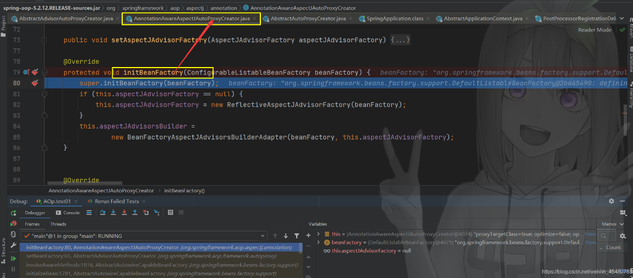Open the Project tool window sidebar button
Screen dimensions: 633x278
coord(3,26)
